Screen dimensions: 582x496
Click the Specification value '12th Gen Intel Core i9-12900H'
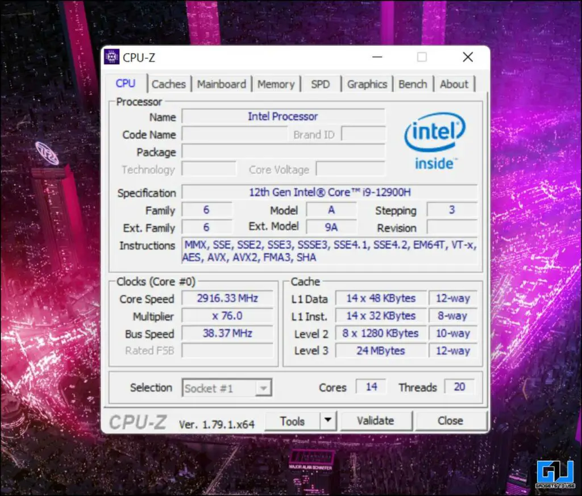(330, 192)
